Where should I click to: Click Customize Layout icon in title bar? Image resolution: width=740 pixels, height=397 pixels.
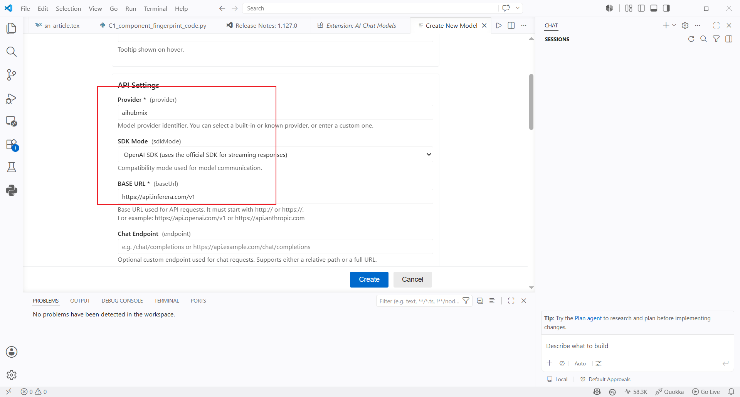[629, 8]
